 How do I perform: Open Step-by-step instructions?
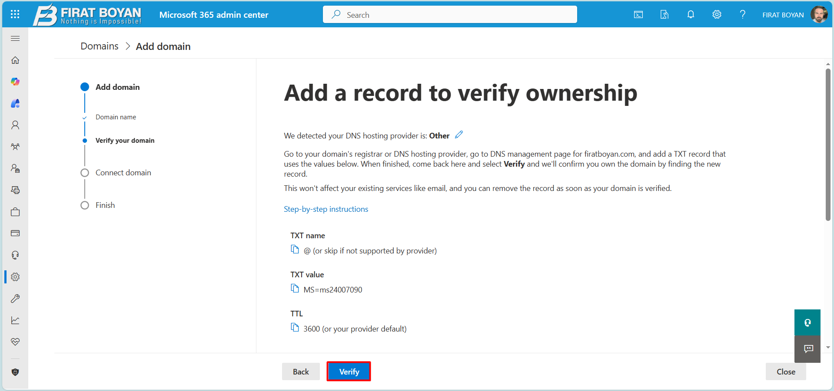point(326,209)
